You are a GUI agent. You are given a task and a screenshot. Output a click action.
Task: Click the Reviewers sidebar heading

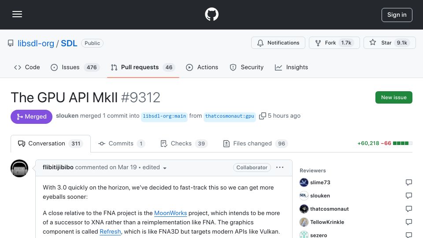[x=313, y=171]
